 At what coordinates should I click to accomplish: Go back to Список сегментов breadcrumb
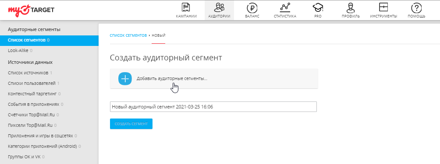(x=128, y=35)
